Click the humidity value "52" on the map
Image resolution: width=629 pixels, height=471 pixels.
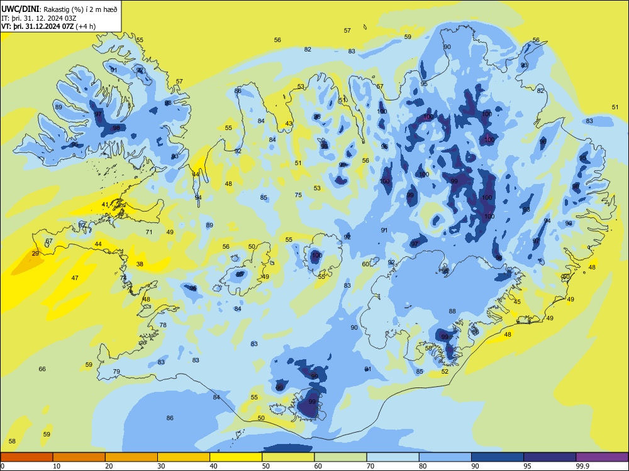coord(445,371)
